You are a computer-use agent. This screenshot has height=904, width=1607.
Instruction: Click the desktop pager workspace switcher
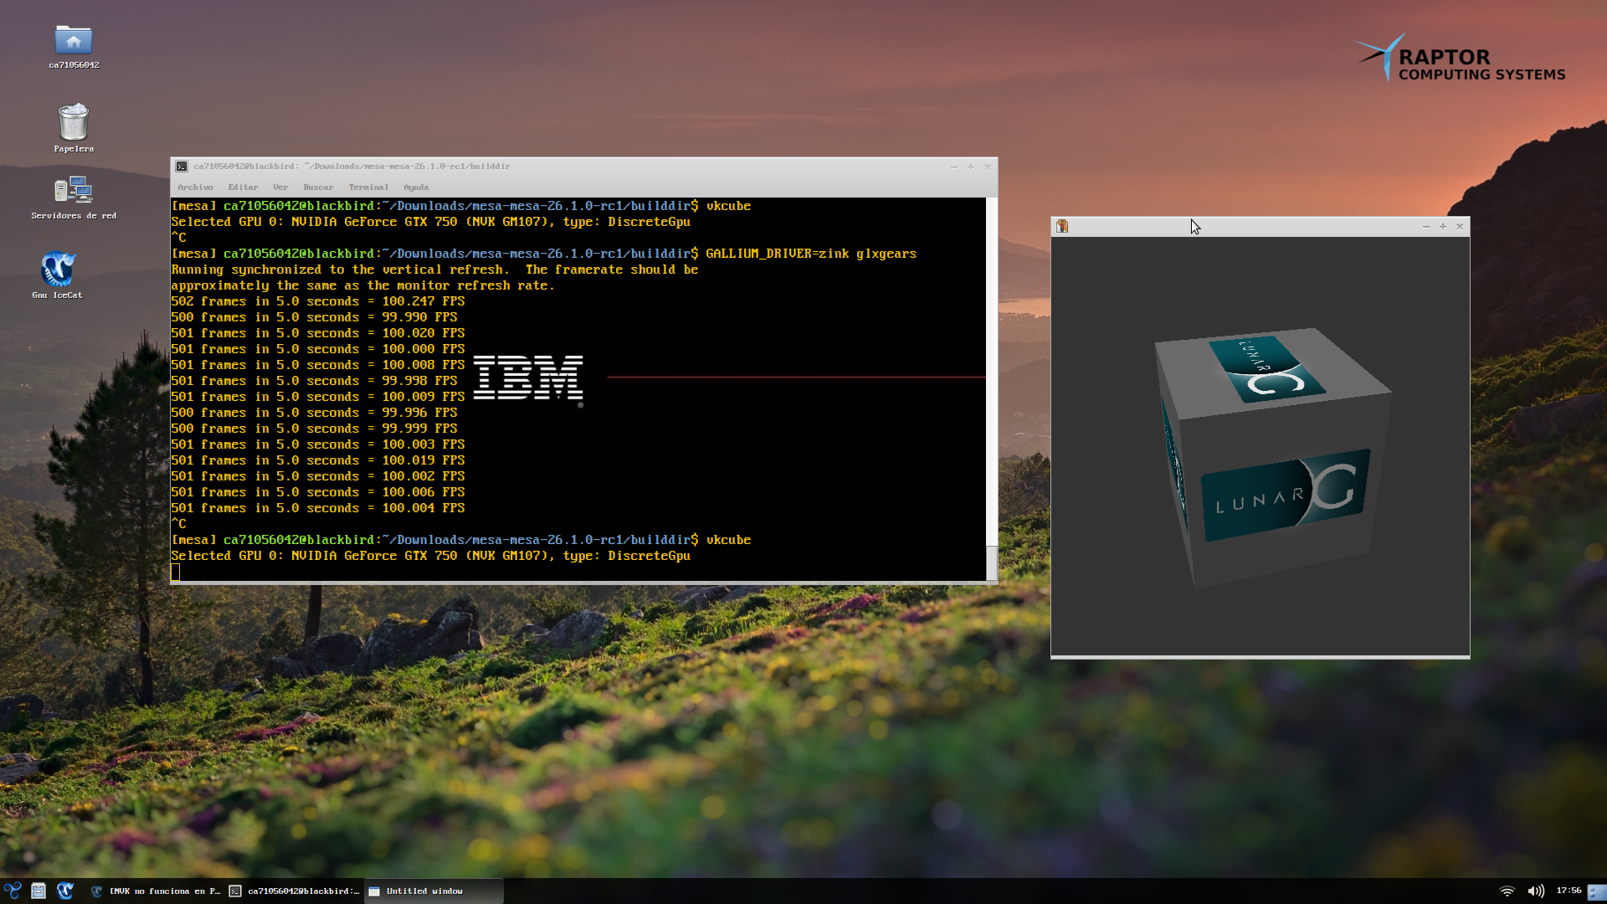point(1597,892)
